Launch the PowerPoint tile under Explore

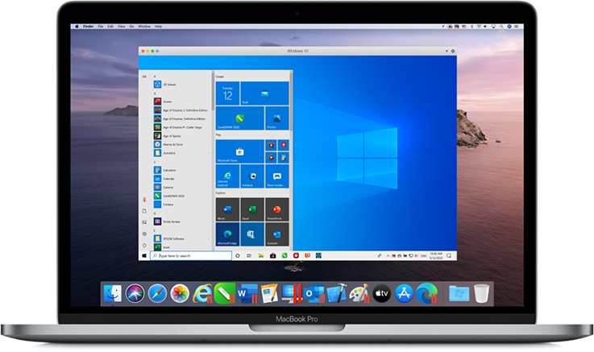277,209
